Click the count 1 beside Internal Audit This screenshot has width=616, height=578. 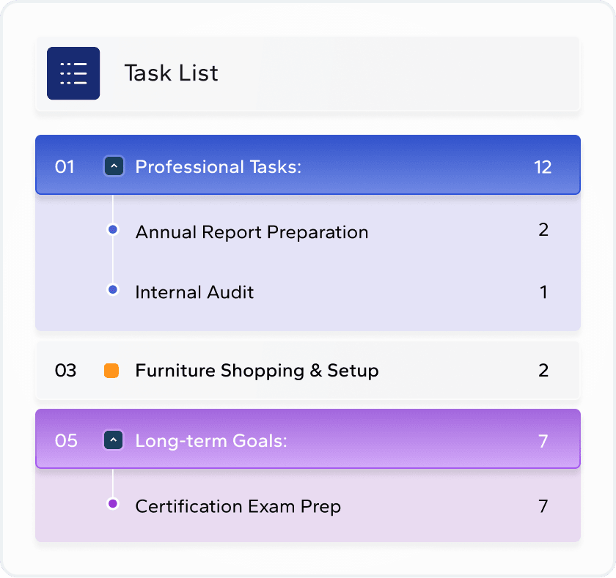coord(543,292)
